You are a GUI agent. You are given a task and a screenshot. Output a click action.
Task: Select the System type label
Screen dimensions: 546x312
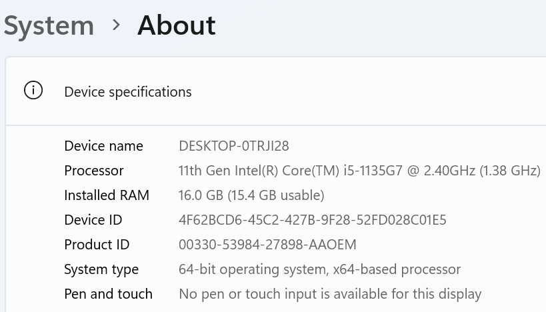(x=101, y=270)
